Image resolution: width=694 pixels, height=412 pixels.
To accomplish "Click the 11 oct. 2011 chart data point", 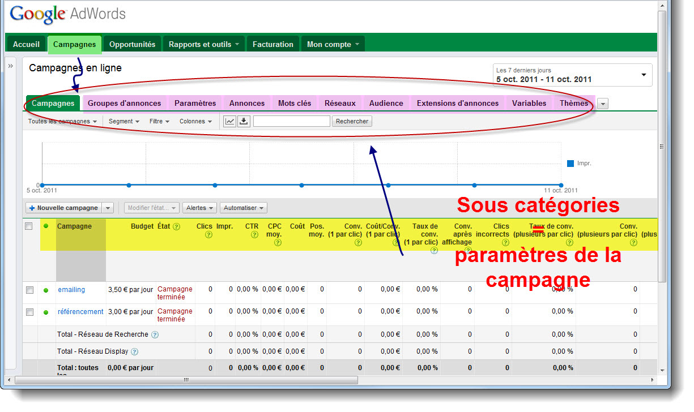I will click(561, 185).
